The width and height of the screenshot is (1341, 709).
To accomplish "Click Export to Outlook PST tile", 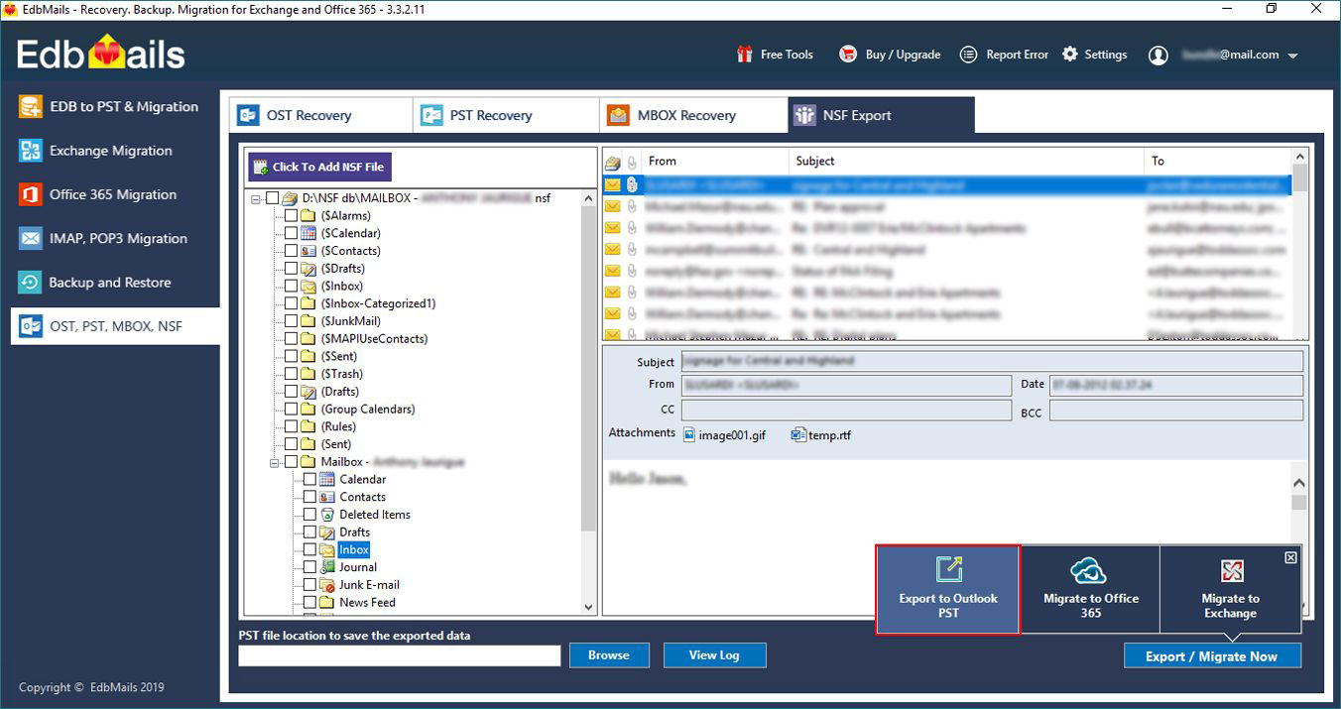I will coord(947,589).
